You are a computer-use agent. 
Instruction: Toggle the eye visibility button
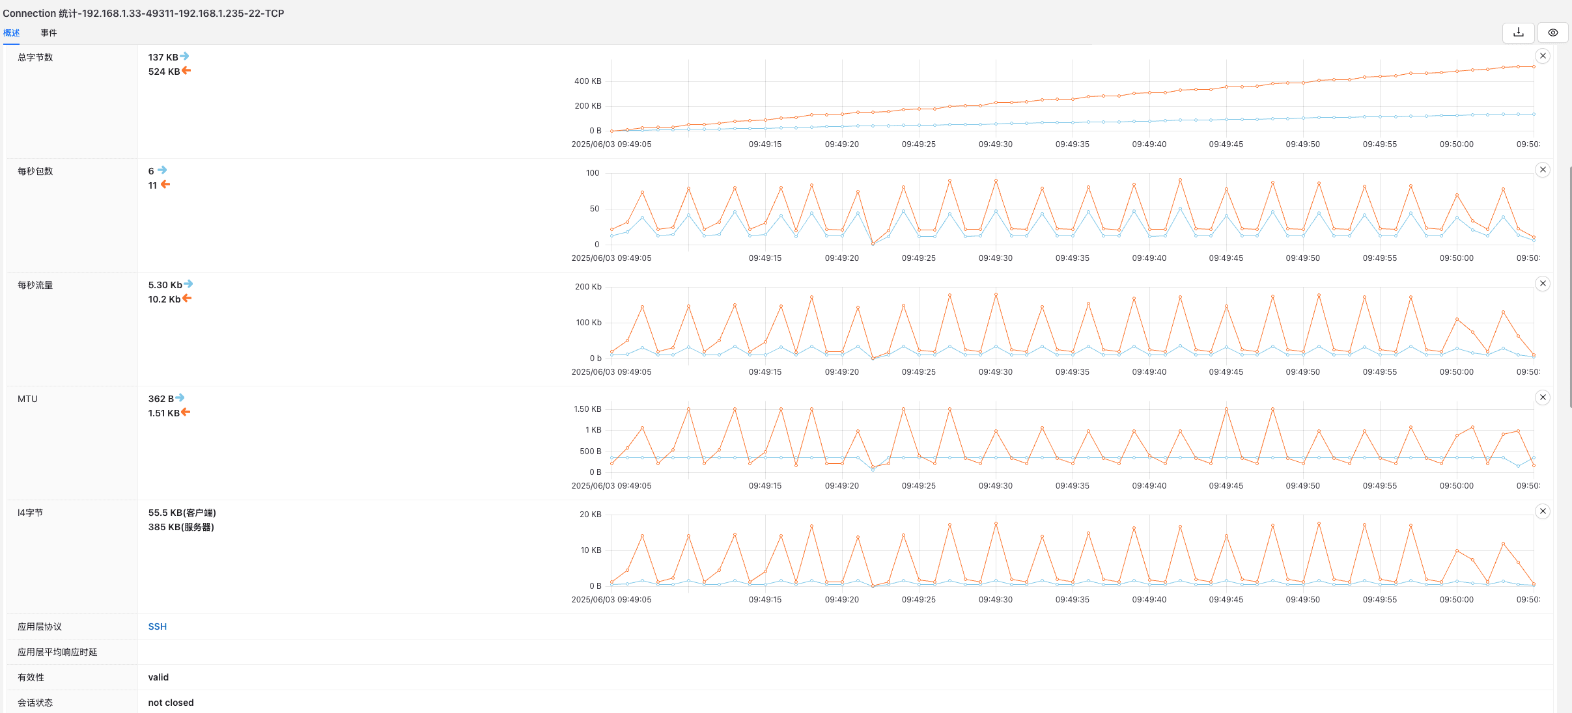click(1553, 33)
